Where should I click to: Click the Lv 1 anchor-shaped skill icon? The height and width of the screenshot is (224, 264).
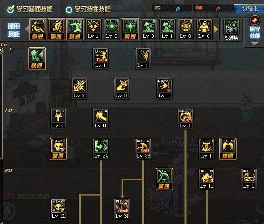click(207, 149)
